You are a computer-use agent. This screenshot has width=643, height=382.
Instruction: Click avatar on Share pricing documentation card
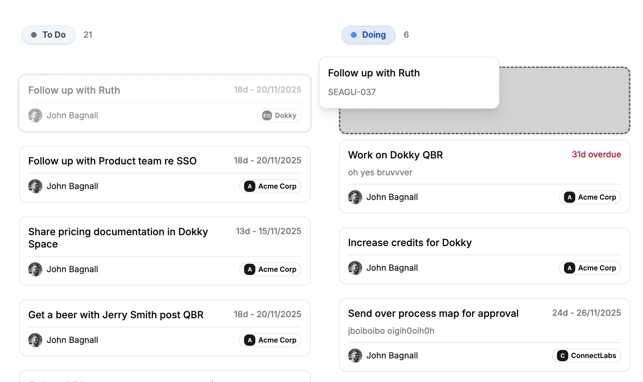pyautogui.click(x=35, y=269)
